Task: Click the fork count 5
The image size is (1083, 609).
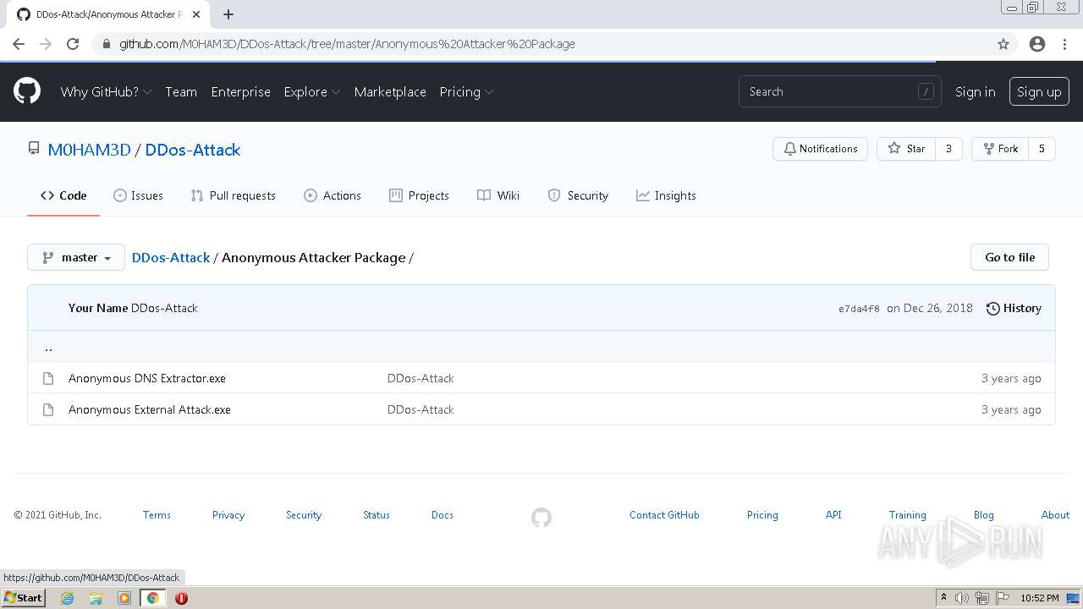Action: click(1042, 148)
